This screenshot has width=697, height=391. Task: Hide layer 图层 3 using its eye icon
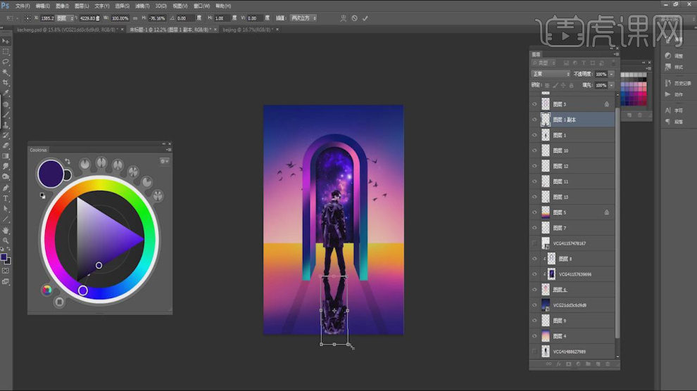pyautogui.click(x=534, y=104)
